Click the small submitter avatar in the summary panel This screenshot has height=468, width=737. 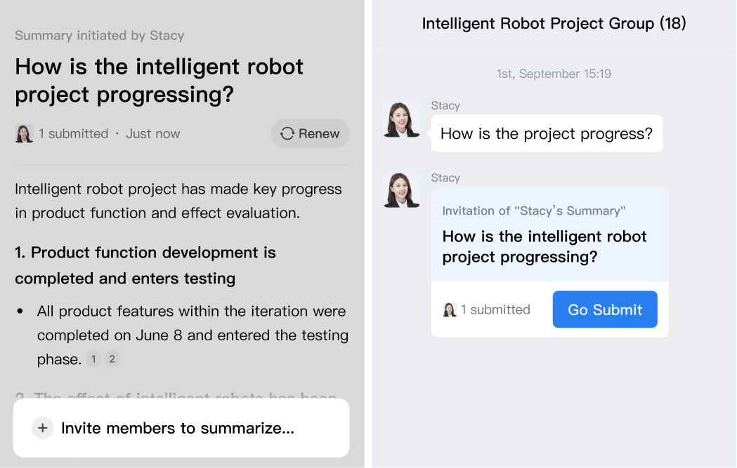tap(25, 133)
